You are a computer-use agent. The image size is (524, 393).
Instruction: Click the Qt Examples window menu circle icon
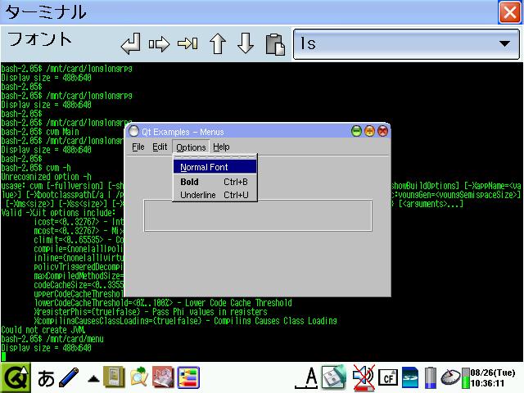click(133, 131)
